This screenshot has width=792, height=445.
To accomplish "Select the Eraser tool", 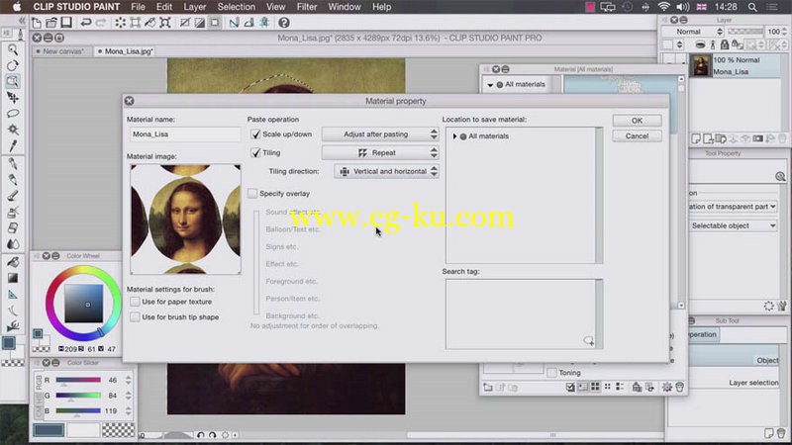I will [13, 228].
